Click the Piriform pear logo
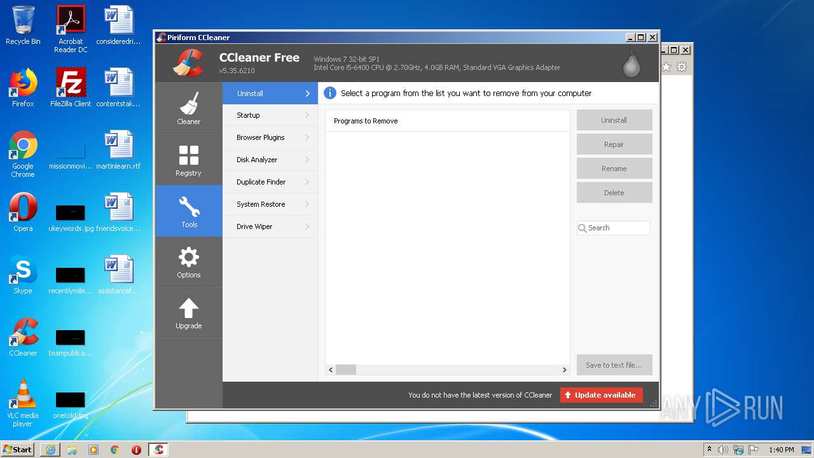814x458 pixels. (631, 64)
